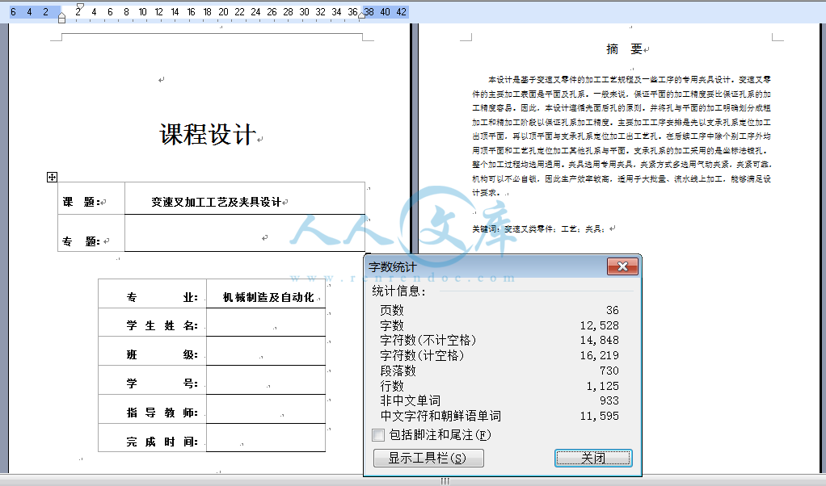This screenshot has width=826, height=486.
Task: Click the 学生姓名: label cell
Action: pos(152,322)
